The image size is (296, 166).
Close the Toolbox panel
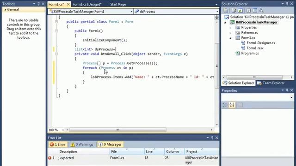43,4
